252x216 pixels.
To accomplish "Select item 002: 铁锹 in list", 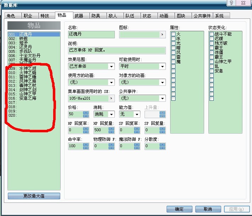I will pyautogui.click(x=34, y=39).
